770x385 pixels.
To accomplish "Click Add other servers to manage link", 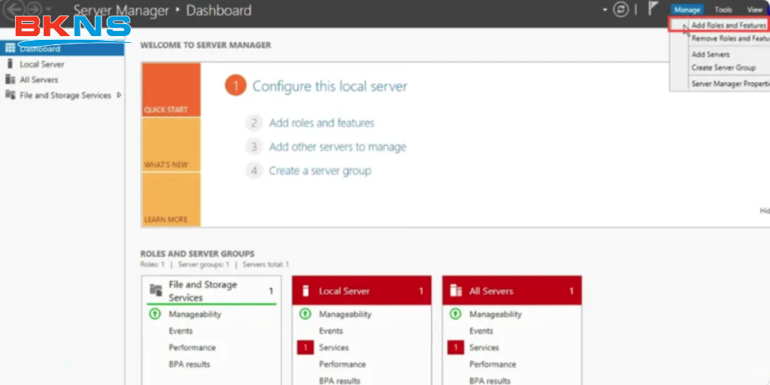I will 338,147.
